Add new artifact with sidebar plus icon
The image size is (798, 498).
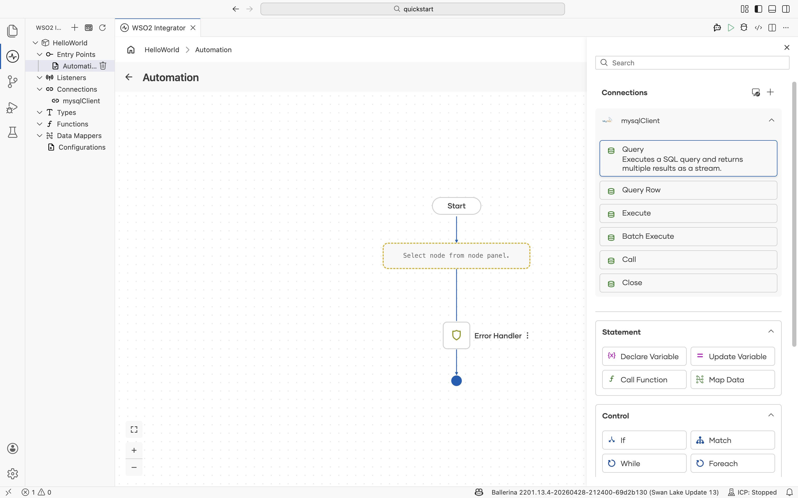74,28
